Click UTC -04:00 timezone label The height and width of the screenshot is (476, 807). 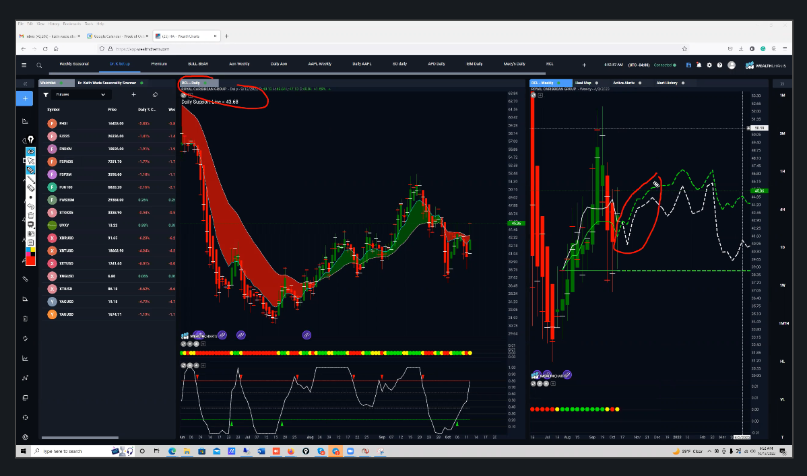pos(639,65)
